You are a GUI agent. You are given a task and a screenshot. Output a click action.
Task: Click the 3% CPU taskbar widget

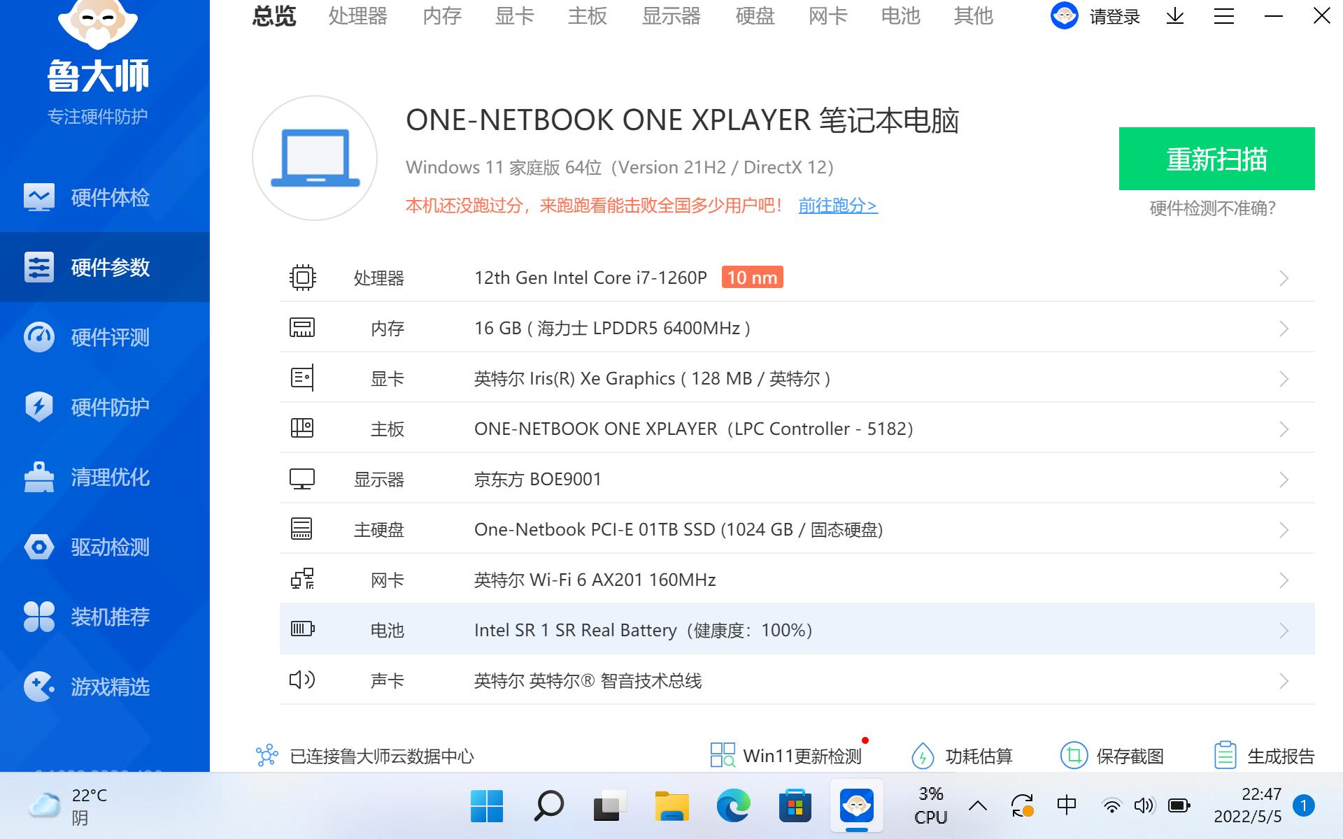pos(930,804)
